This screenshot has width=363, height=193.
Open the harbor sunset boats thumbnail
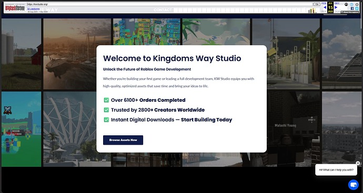pos(77,54)
